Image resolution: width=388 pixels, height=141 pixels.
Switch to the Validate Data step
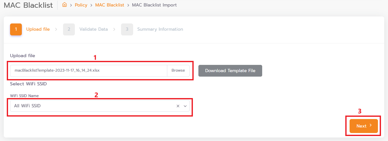point(94,29)
